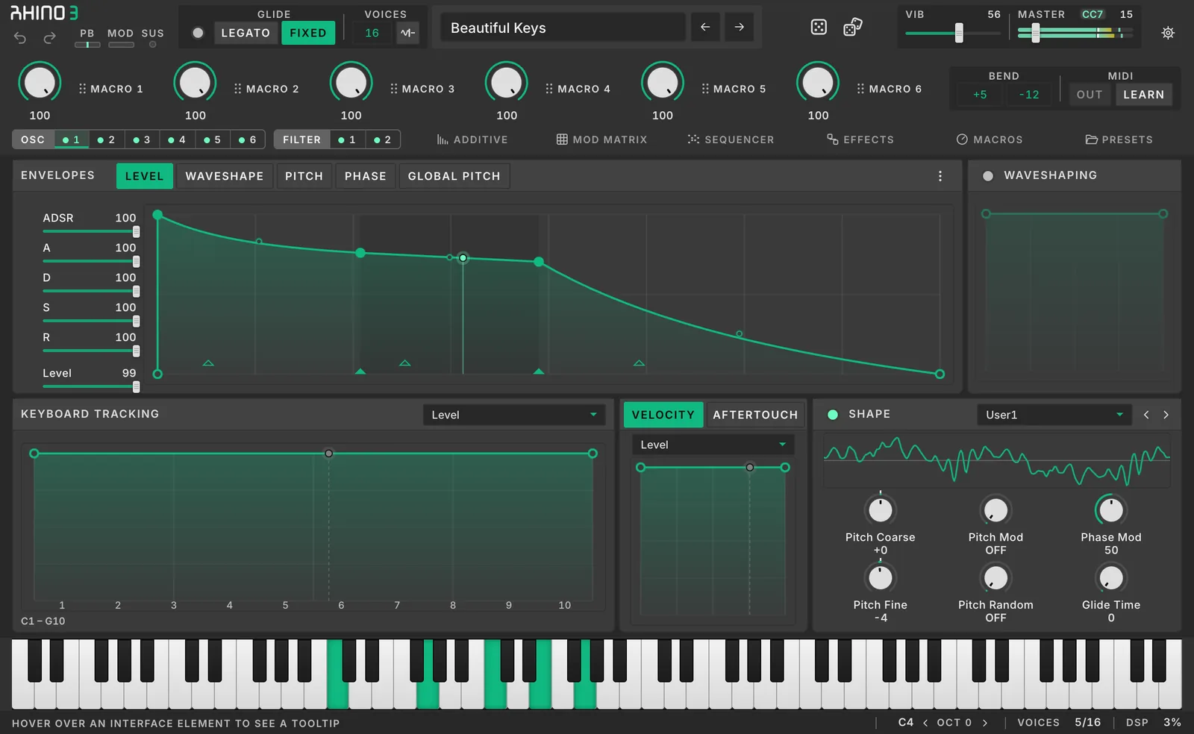Open the Mod Matrix page
Screen dimensions: 1194x734
point(601,139)
